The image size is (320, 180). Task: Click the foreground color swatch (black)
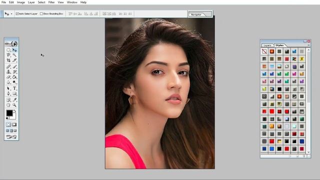click(x=9, y=113)
